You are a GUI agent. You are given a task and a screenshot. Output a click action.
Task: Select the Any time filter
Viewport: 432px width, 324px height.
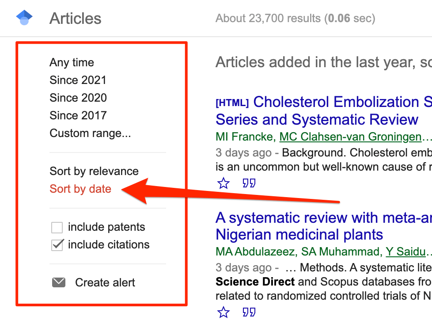(x=72, y=62)
